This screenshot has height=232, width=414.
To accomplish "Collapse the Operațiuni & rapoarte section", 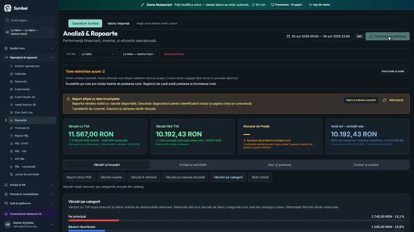I will pyautogui.click(x=29, y=58).
